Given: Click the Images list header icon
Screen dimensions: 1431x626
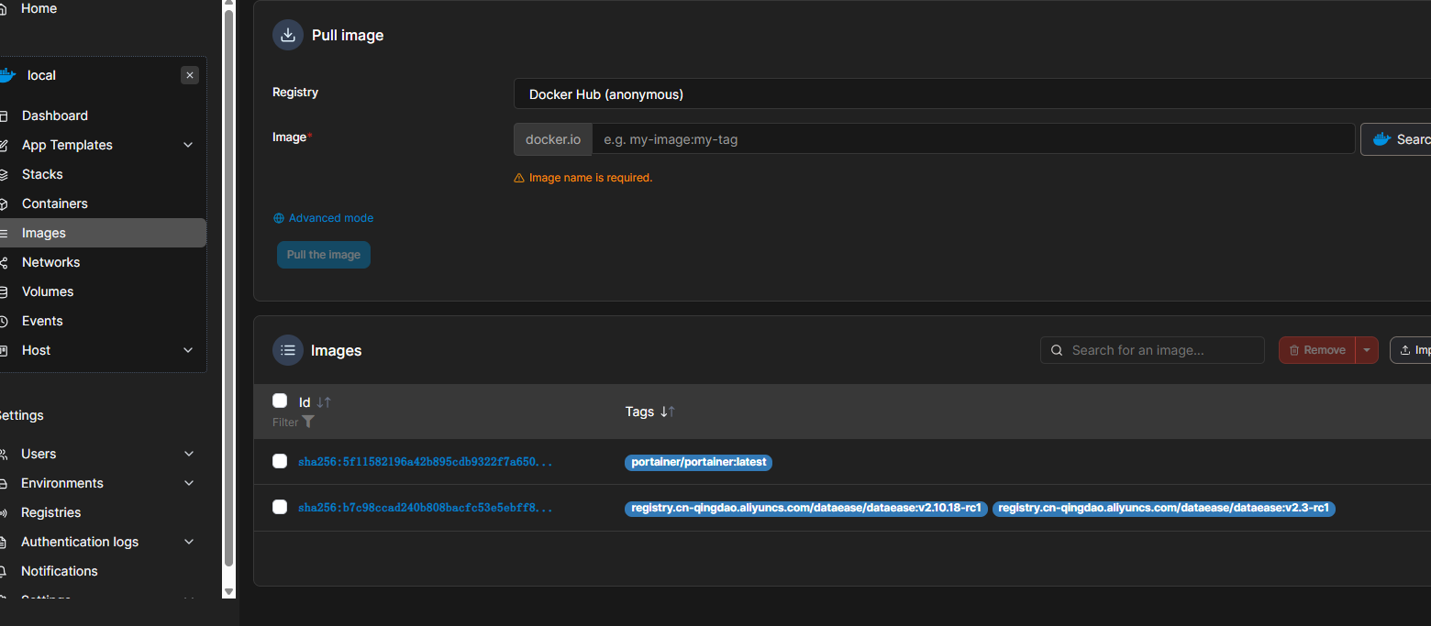Looking at the screenshot, I should coord(288,350).
